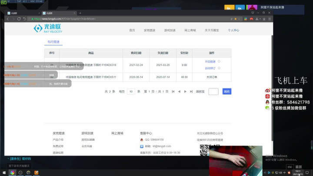Screen dimensions: 313x176
Task: Click the jump-to page number field
Action: [x=213, y=91]
